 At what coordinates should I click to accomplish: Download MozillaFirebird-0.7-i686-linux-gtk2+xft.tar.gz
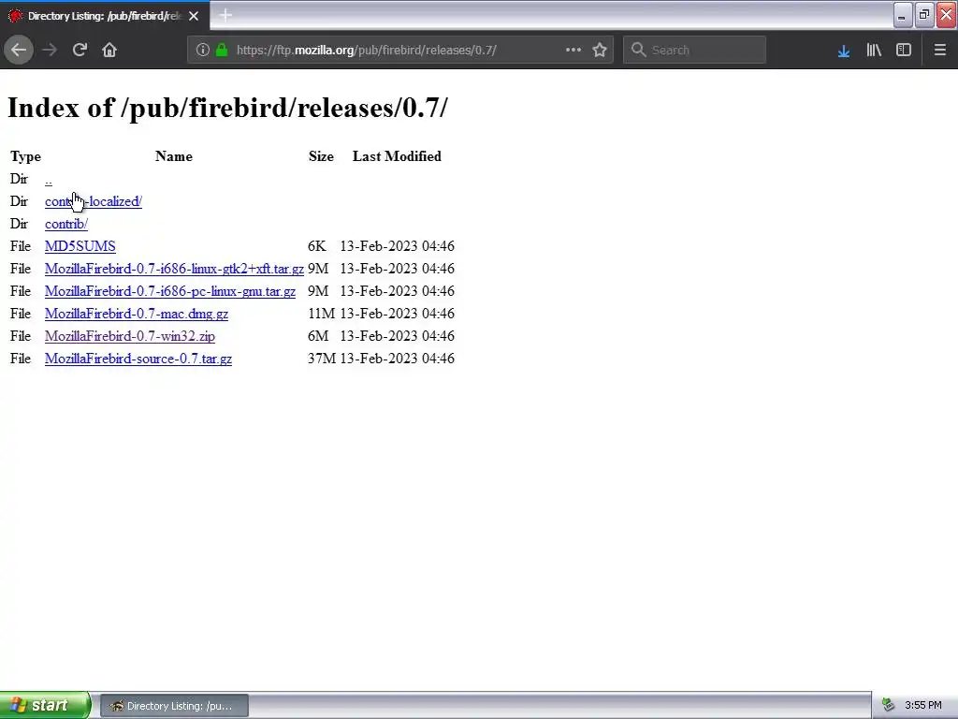click(x=174, y=269)
